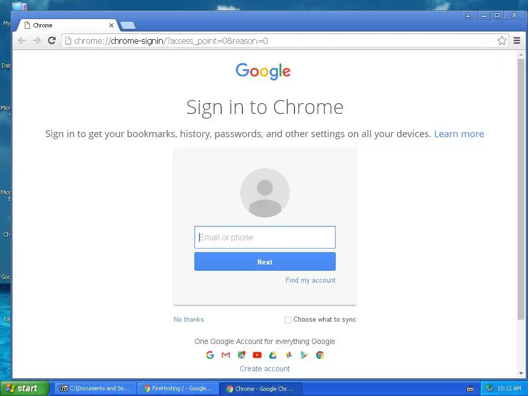Screen dimensions: 528x396
Task: Open Find my account link
Action: pyautogui.click(x=310, y=280)
